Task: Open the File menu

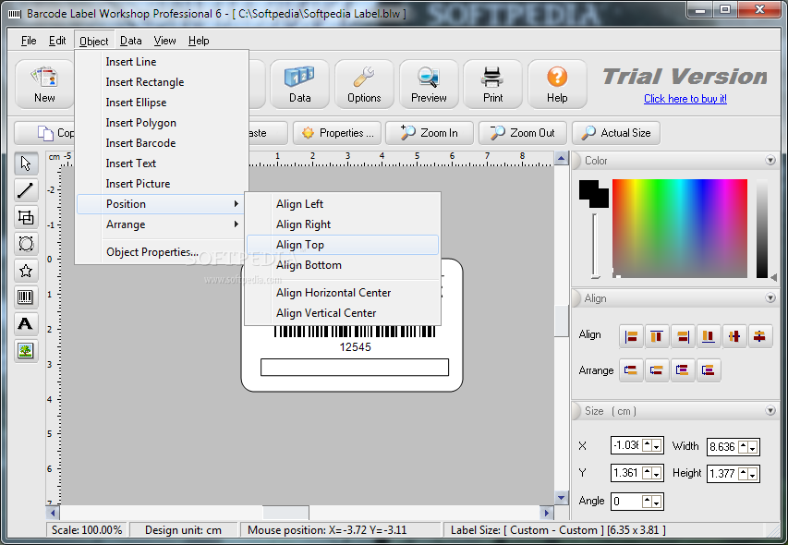Action: tap(29, 41)
